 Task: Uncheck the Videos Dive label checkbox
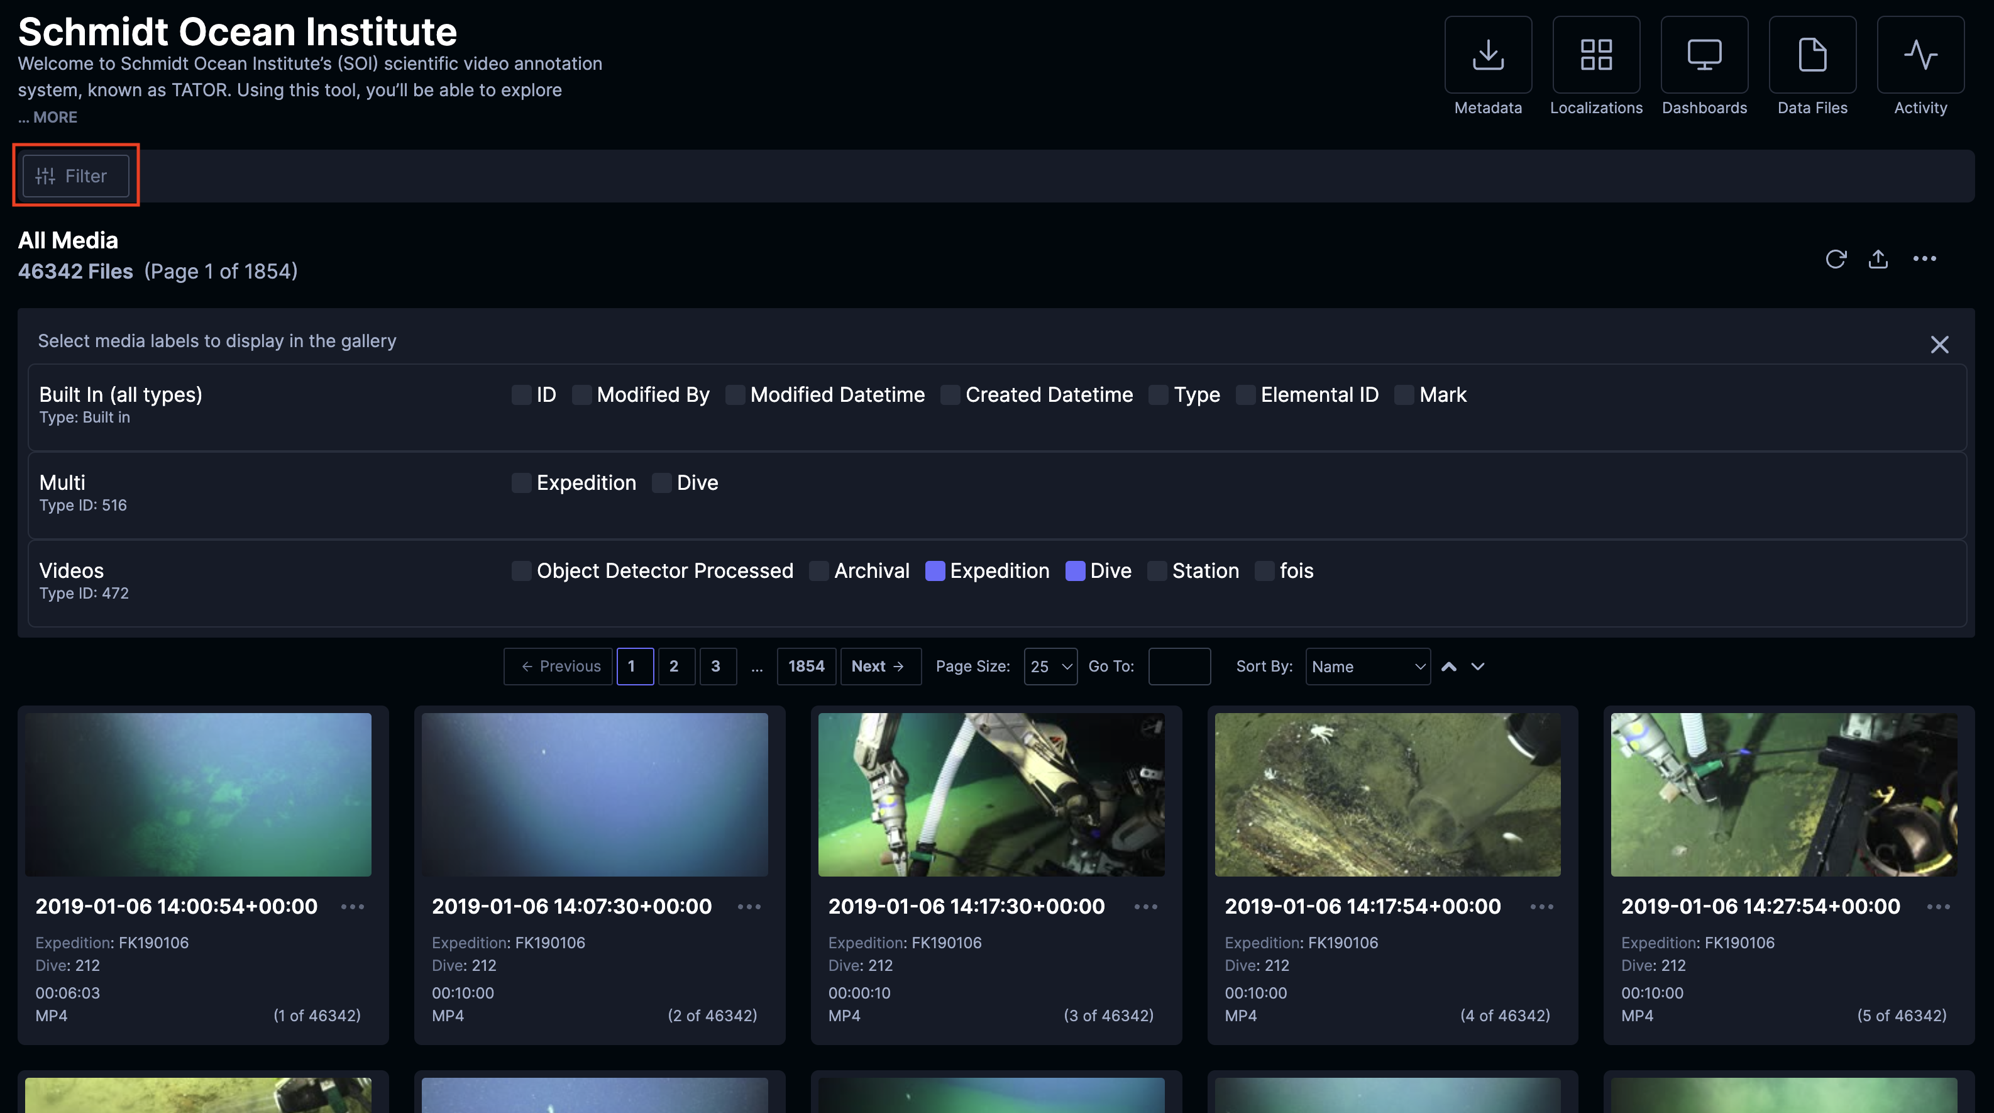point(1074,571)
